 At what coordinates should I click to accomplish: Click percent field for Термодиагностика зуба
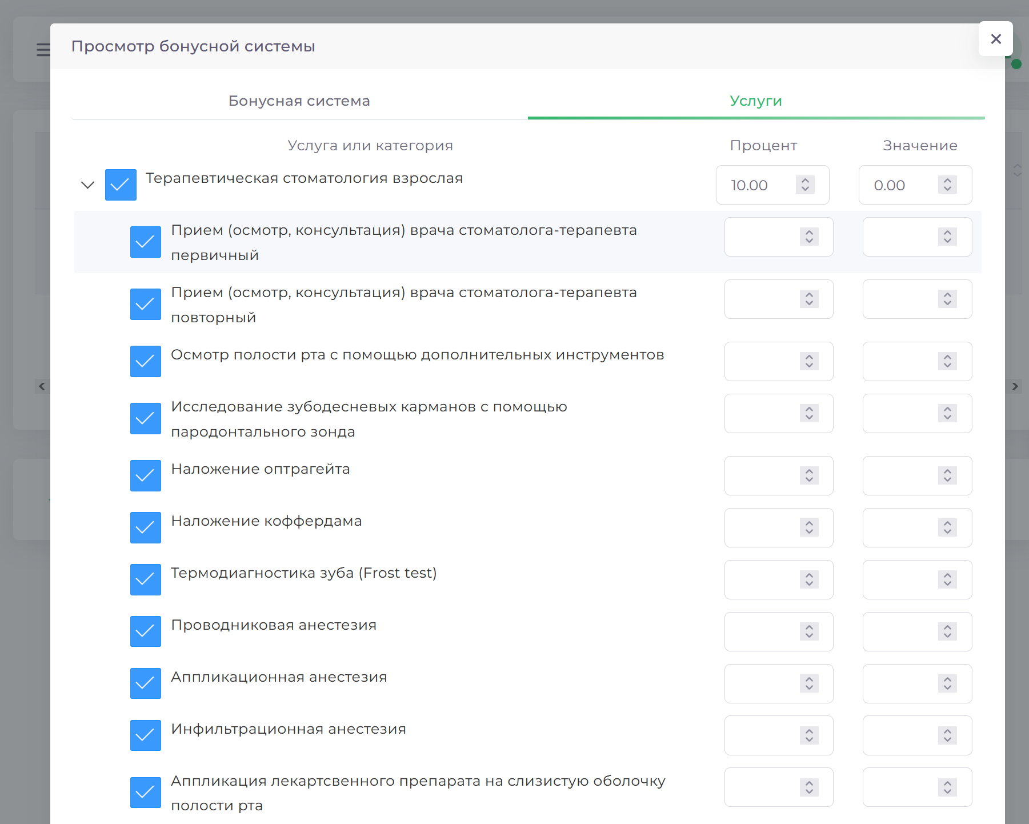pos(779,580)
